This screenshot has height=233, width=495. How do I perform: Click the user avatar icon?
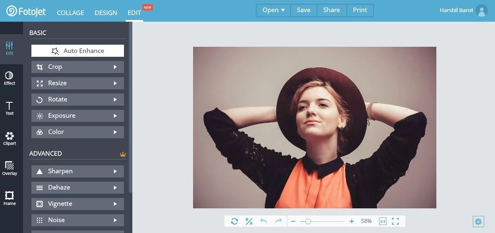click(482, 11)
